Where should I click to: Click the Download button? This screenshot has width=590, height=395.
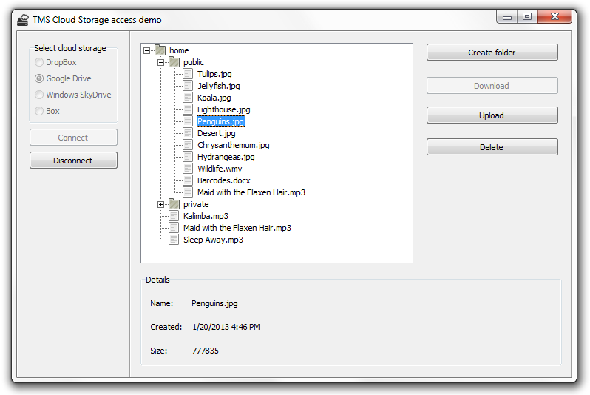coord(492,86)
